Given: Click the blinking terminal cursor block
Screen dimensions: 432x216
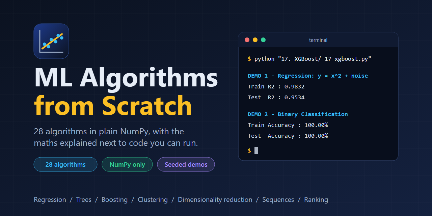Looking at the screenshot, I should tap(256, 151).
